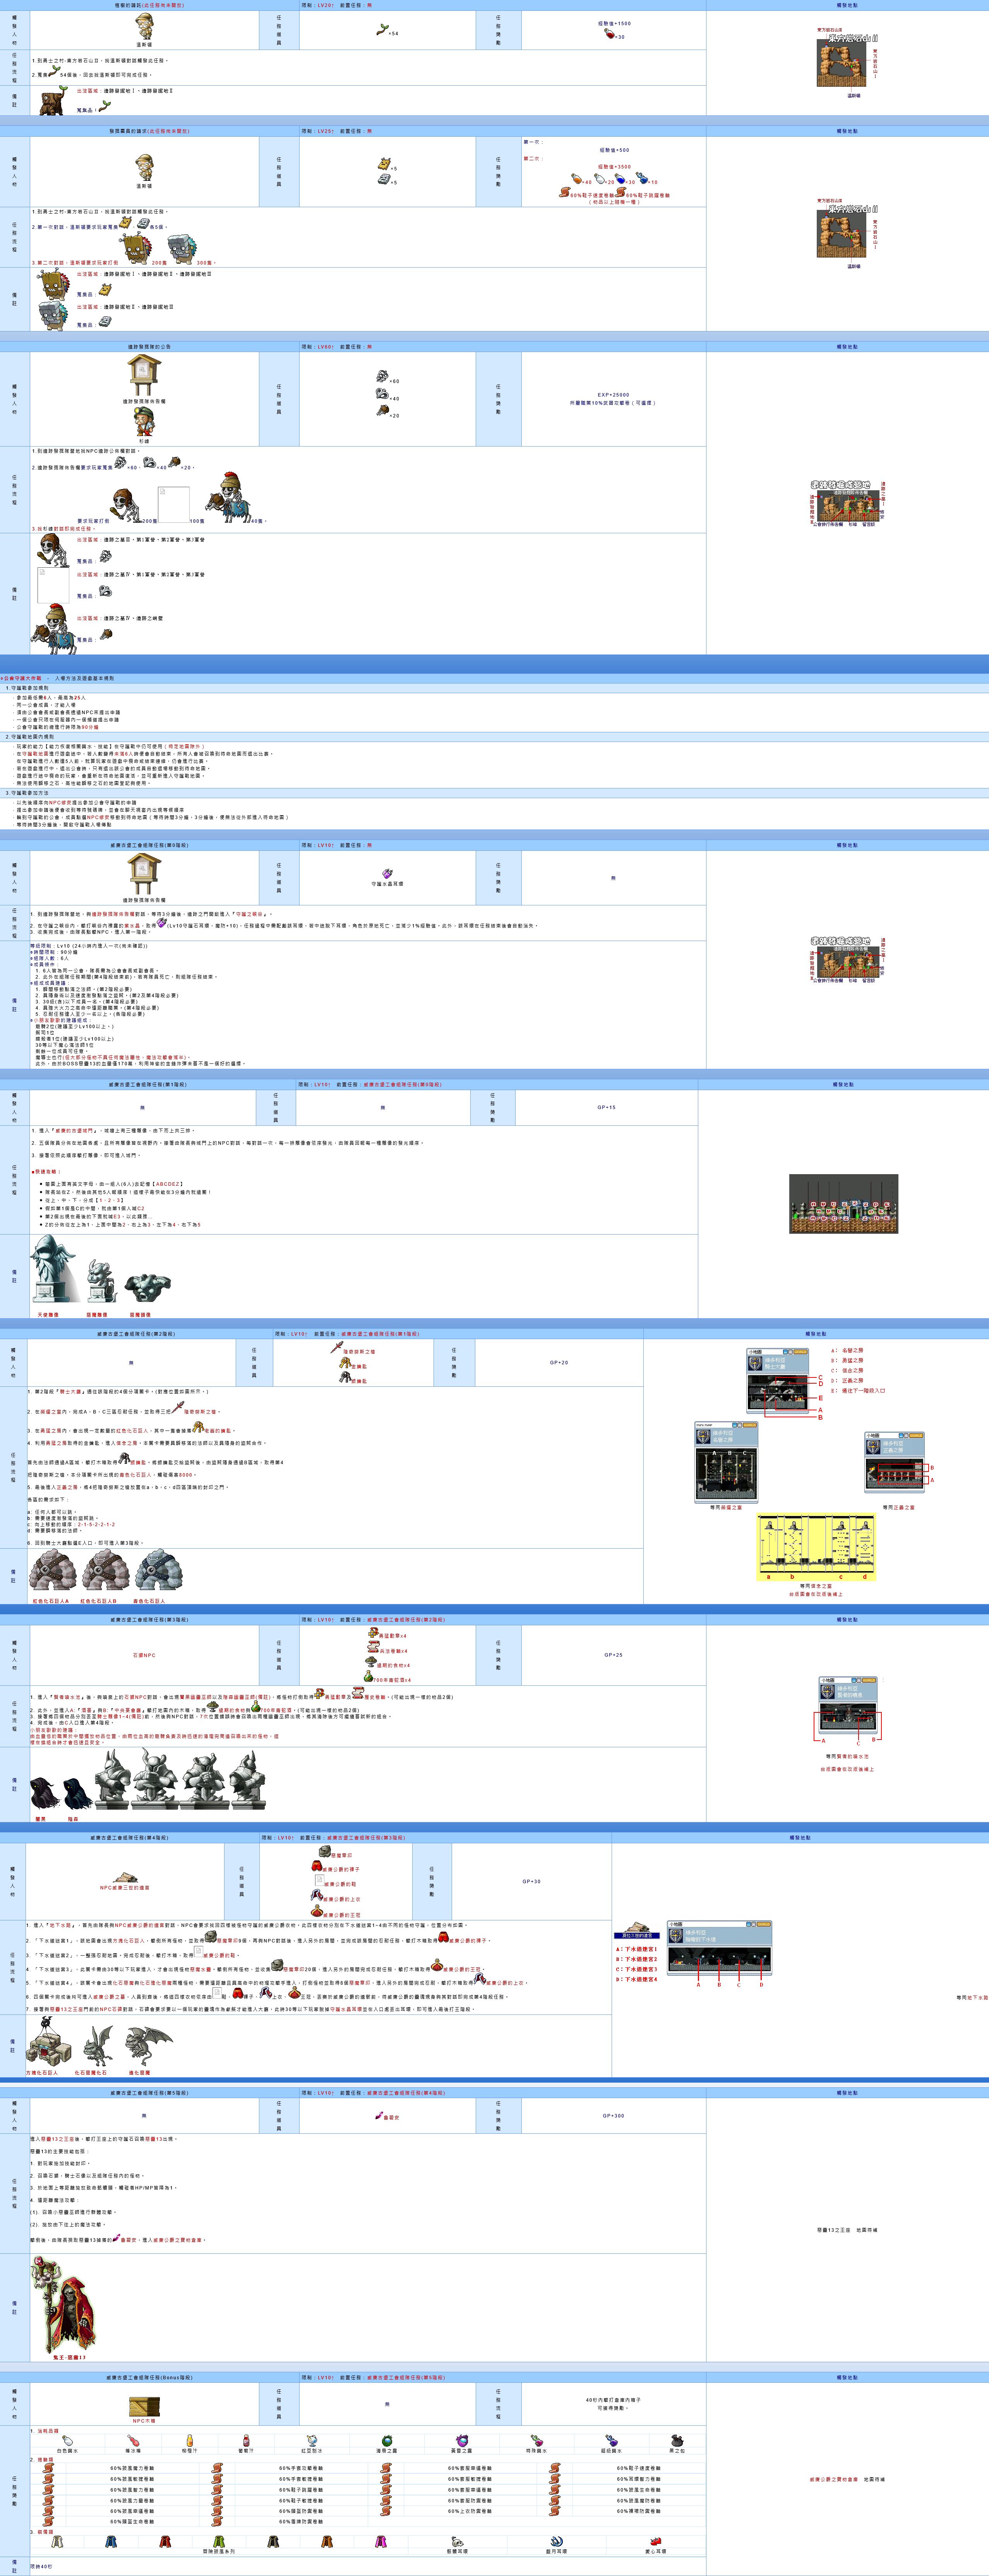This screenshot has width=989, height=2576.
Task: Click the GP+15 reward text
Action: coord(606,1107)
